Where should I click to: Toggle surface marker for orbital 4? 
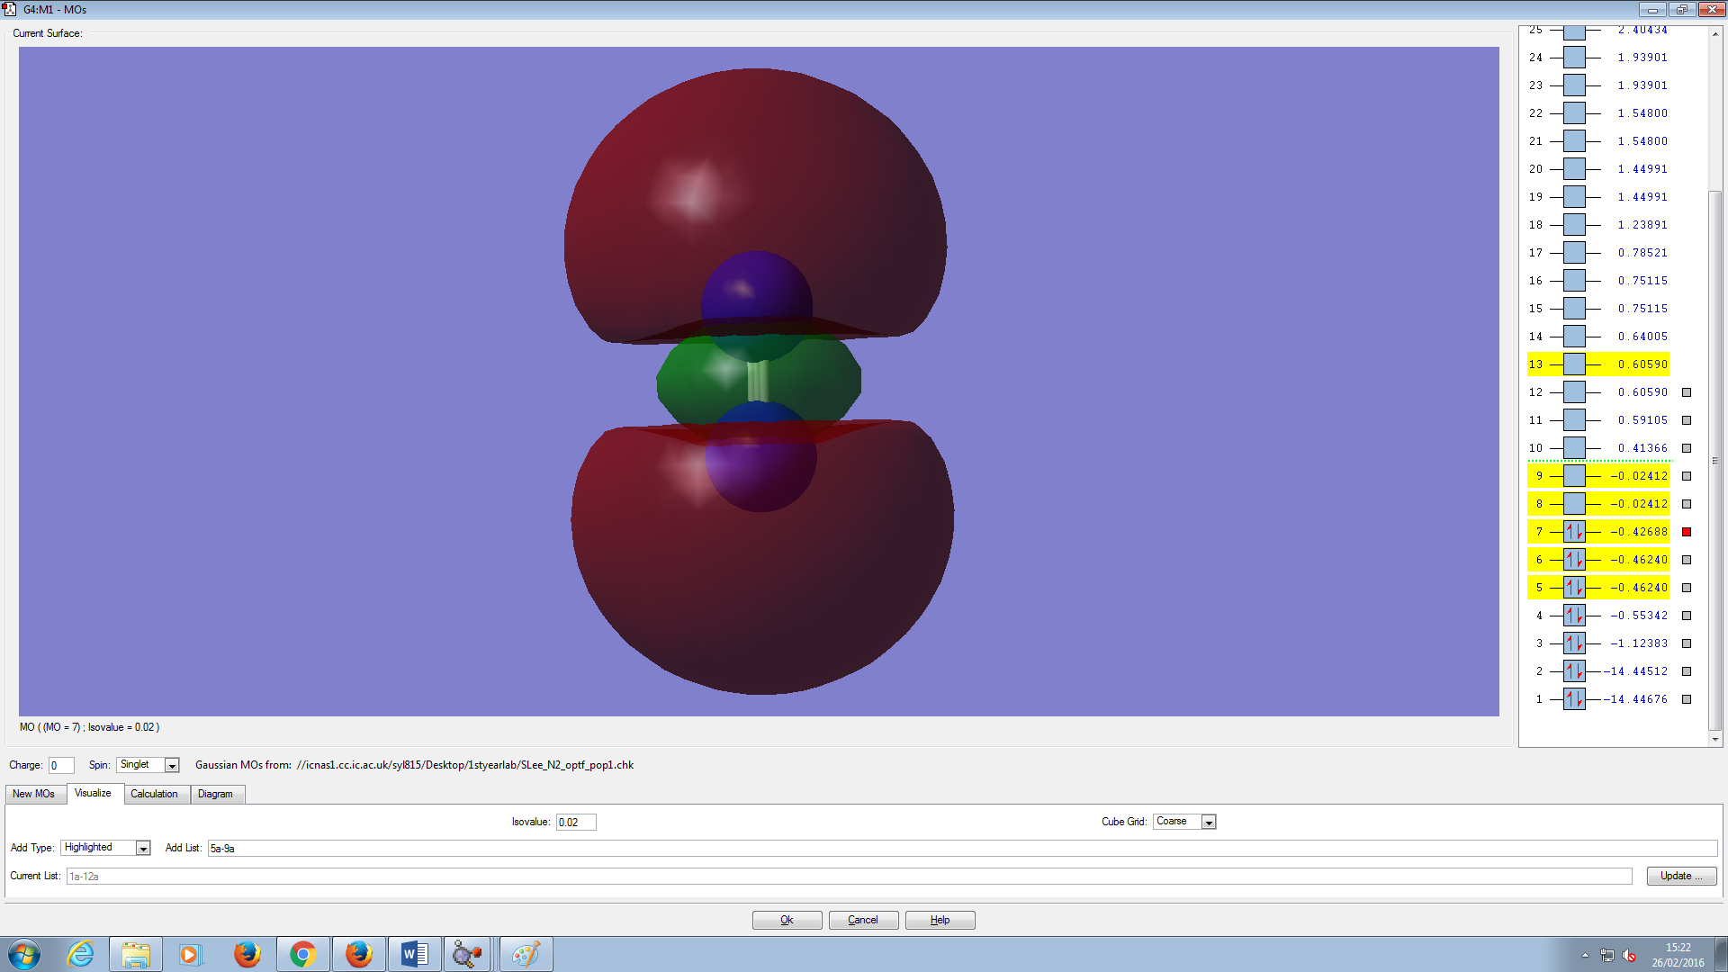click(1687, 616)
